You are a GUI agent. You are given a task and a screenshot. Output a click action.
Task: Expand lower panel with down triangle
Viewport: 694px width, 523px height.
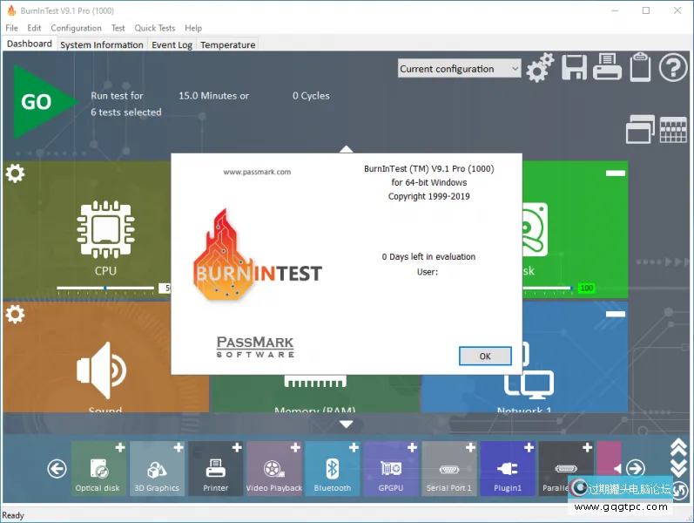[346, 425]
